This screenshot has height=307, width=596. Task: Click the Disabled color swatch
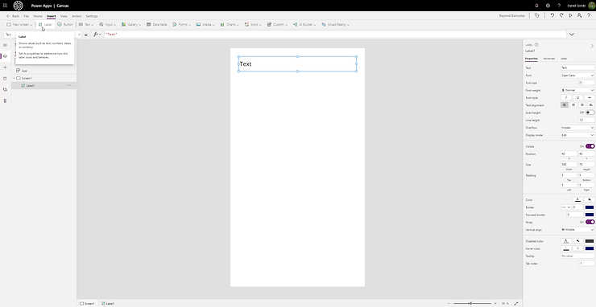tap(590, 241)
